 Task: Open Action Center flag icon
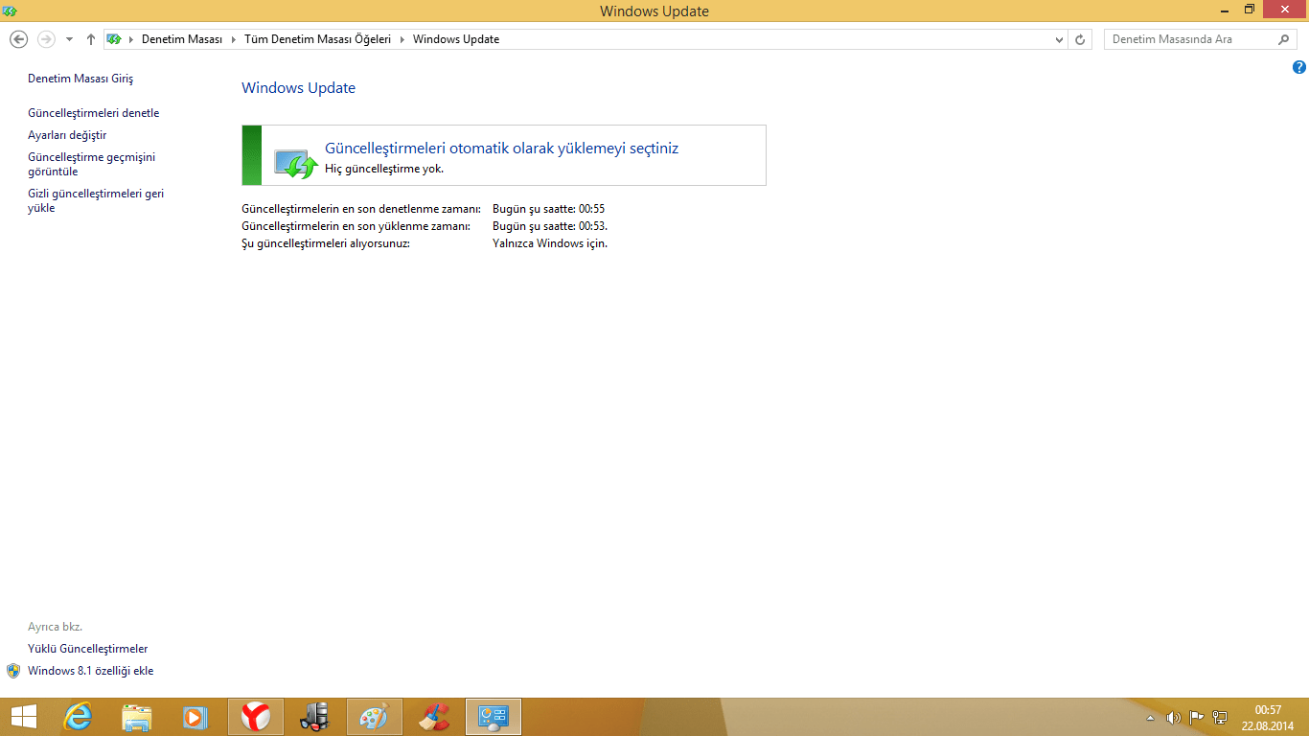click(x=1196, y=718)
